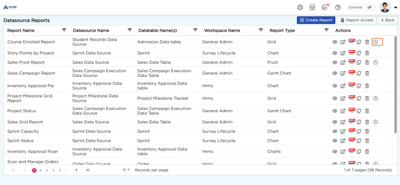The image size is (400, 185).
Task: Open beta share for Sales Campaign Report
Action: point(351,73)
